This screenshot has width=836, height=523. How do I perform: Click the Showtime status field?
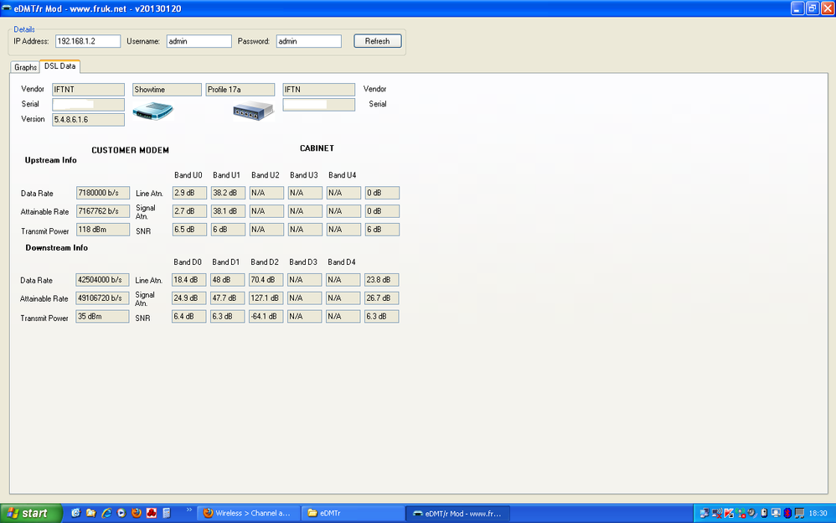coord(167,90)
